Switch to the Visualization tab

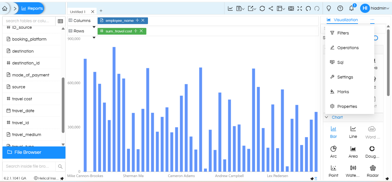point(342,20)
